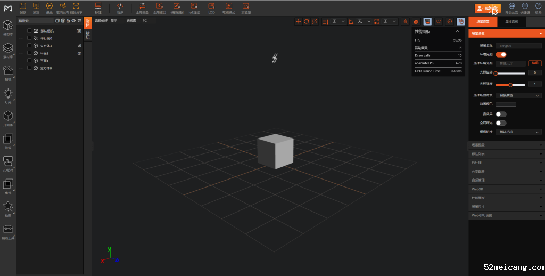Open the 灯光 lighting sidebar icon
545x276 pixels.
[x=8, y=95]
